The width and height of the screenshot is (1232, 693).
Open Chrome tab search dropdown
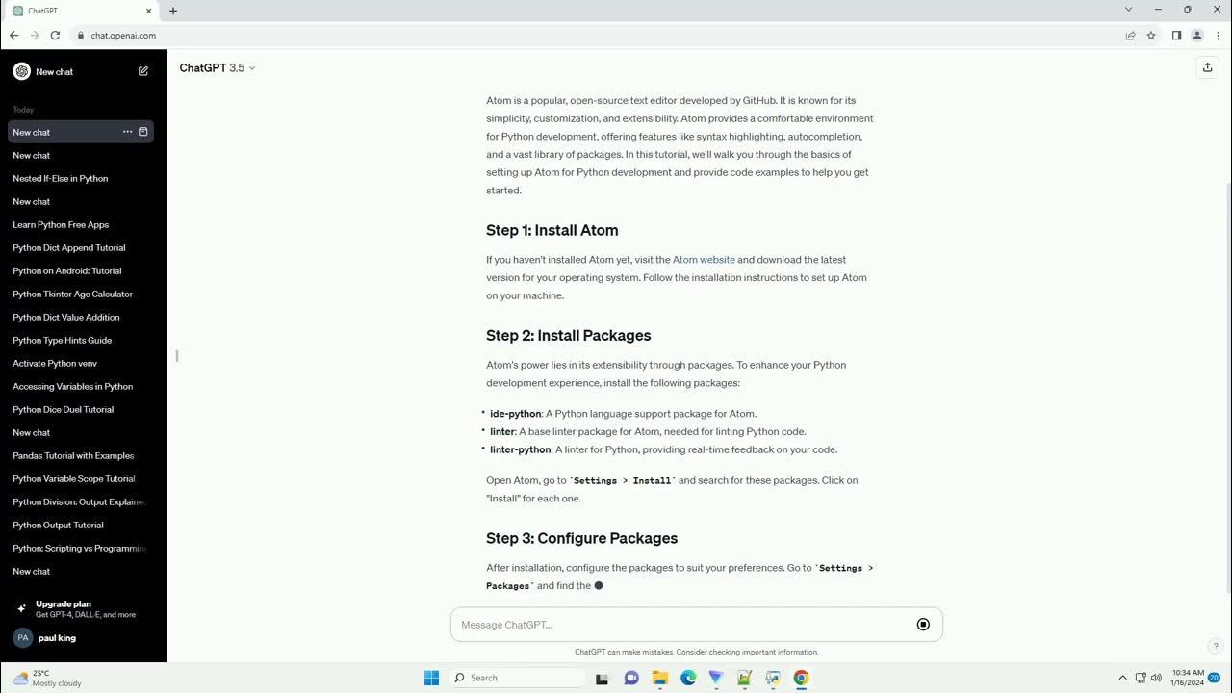click(x=1129, y=10)
